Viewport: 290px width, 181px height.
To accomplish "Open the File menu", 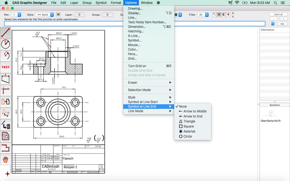I will point(54,3).
